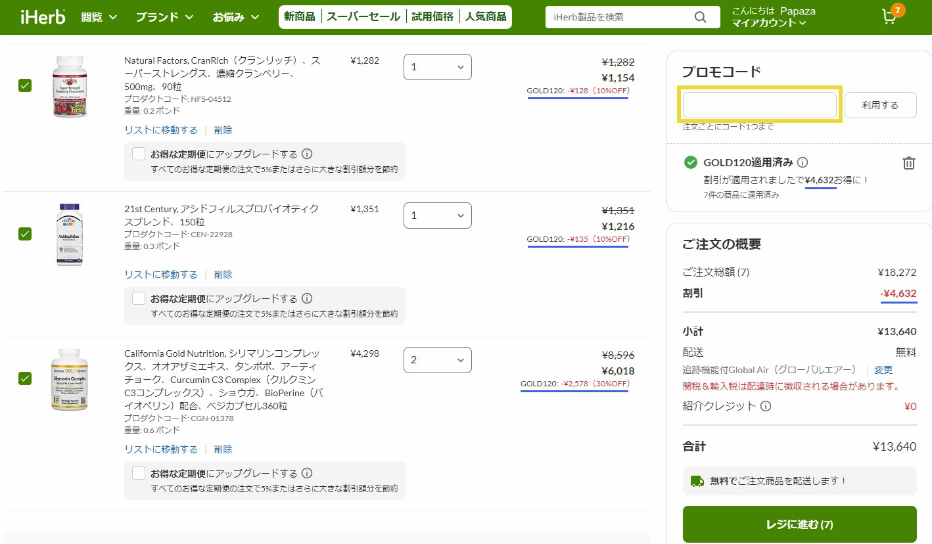Click info icon on CranRich 定期便 upgrade
932x544 pixels.
pos(307,154)
